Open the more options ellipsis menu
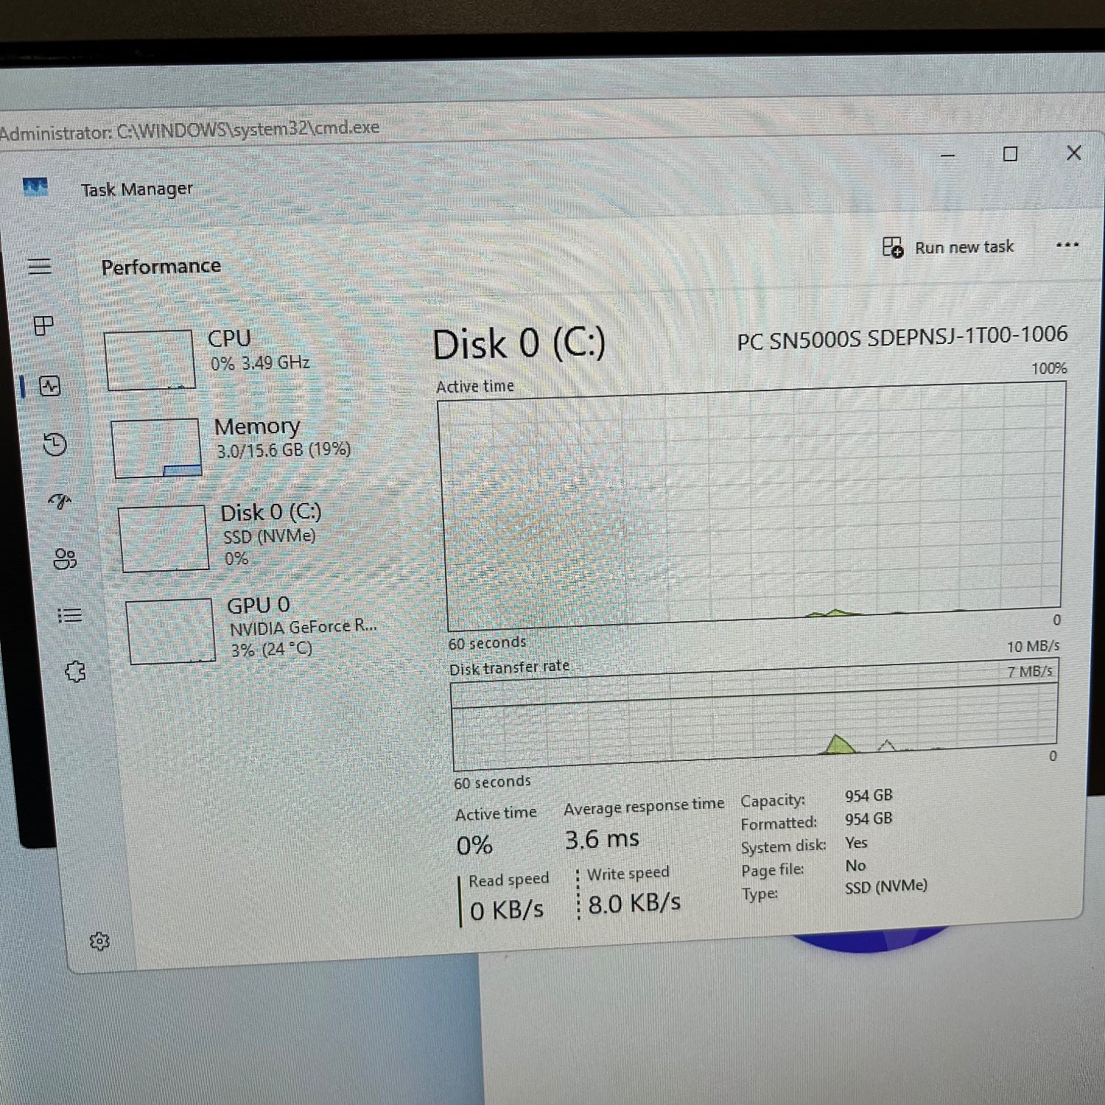1105x1105 pixels. (x=1067, y=245)
